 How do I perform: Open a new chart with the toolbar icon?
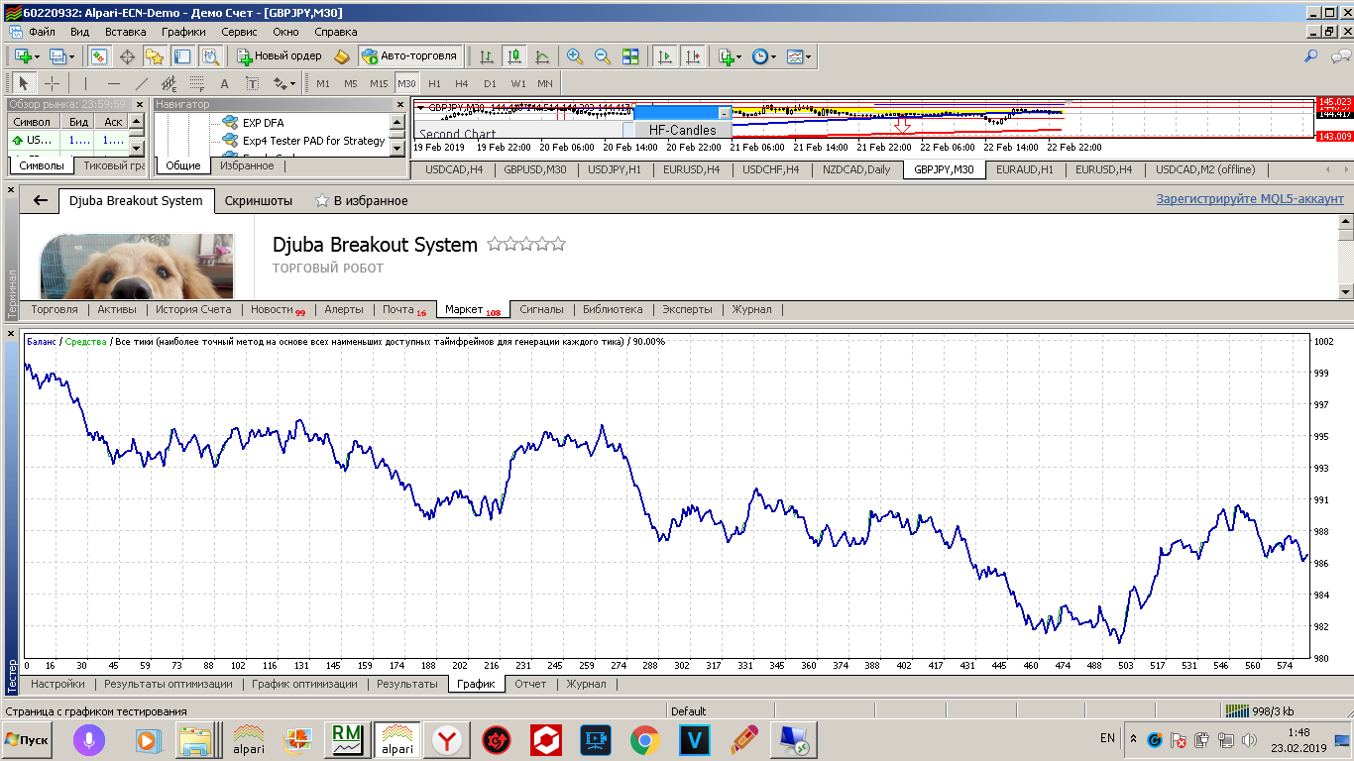[x=22, y=56]
